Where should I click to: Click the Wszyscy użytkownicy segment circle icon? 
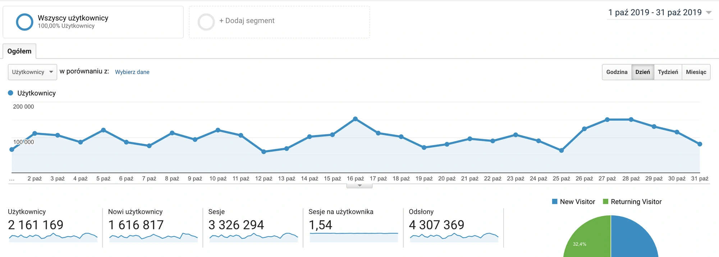[x=24, y=22]
